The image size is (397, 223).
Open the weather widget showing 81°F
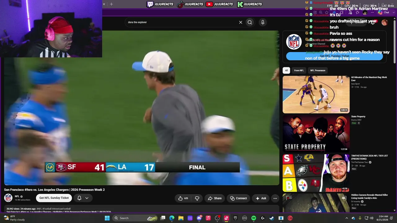point(14,218)
